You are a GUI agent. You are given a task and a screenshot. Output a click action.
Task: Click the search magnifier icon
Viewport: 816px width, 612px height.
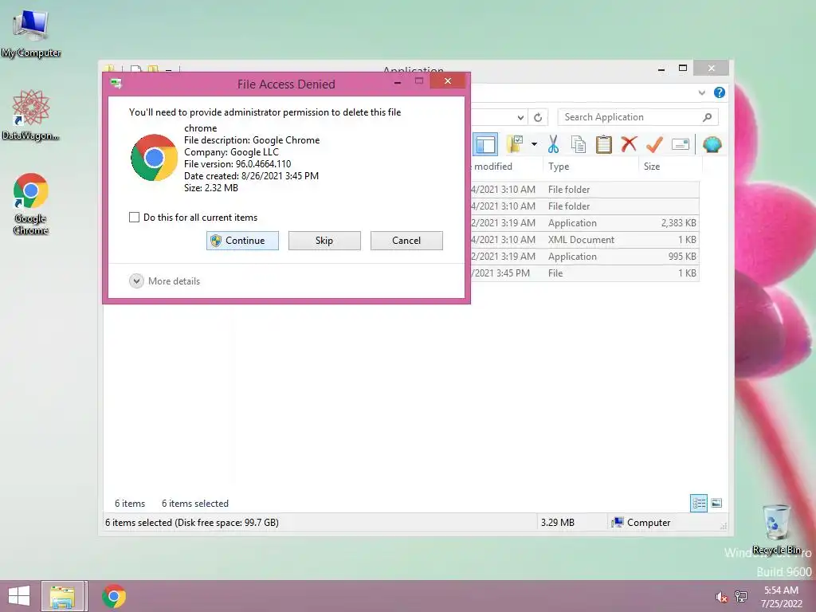click(707, 117)
